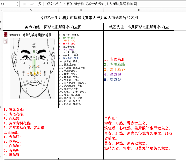Screen dimensions: 186x160
Task: Click the orange line 3、下极者,心也
Action: [x=68, y=41]
